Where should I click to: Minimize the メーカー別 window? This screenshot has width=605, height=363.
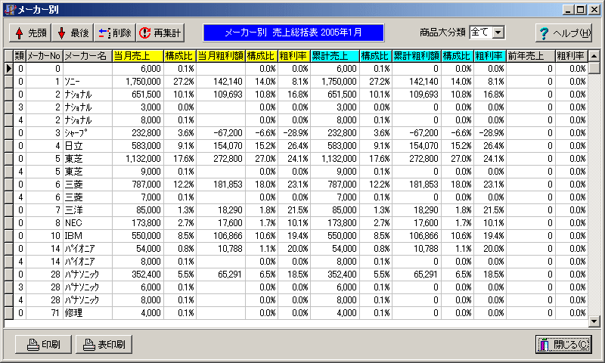pyautogui.click(x=568, y=10)
